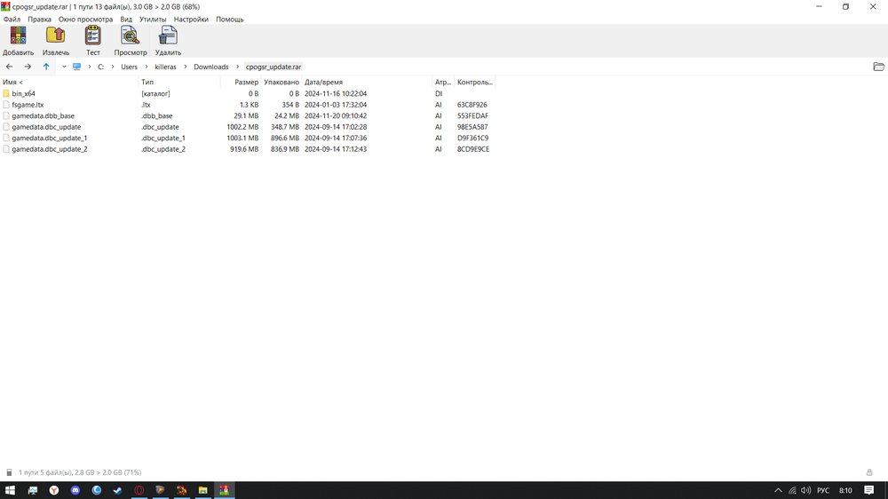Open the Утилиты menu

click(153, 20)
